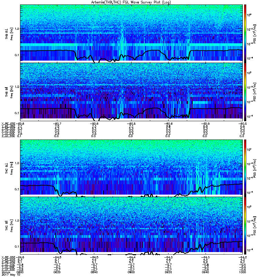The image size is (259, 277).
Task: Click the 0900 time tick label
Action: click(x=131, y=272)
